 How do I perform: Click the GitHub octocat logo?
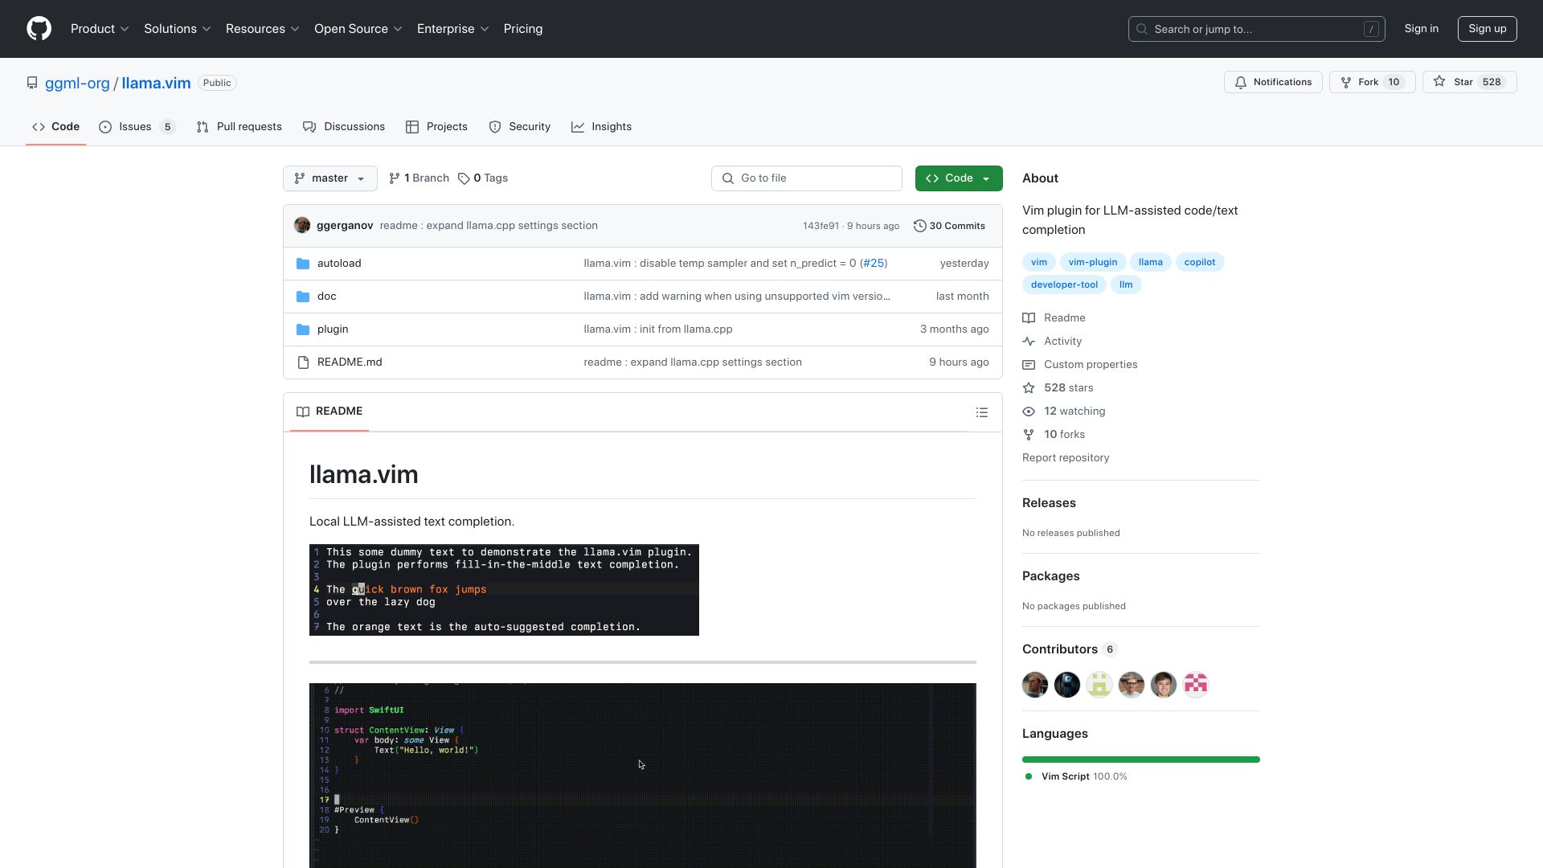(x=39, y=29)
